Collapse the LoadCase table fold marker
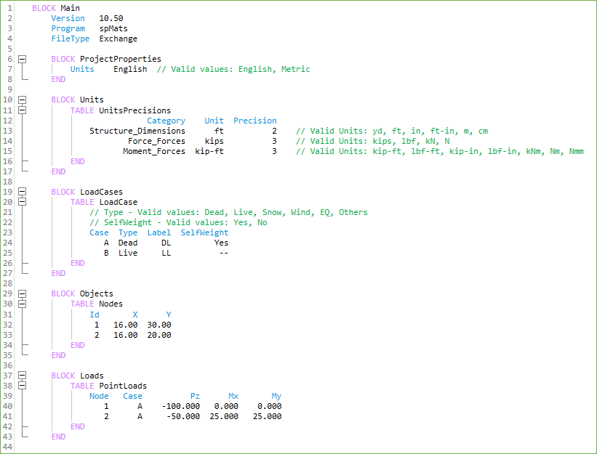Image resolution: width=597 pixels, height=454 pixels. coord(23,202)
